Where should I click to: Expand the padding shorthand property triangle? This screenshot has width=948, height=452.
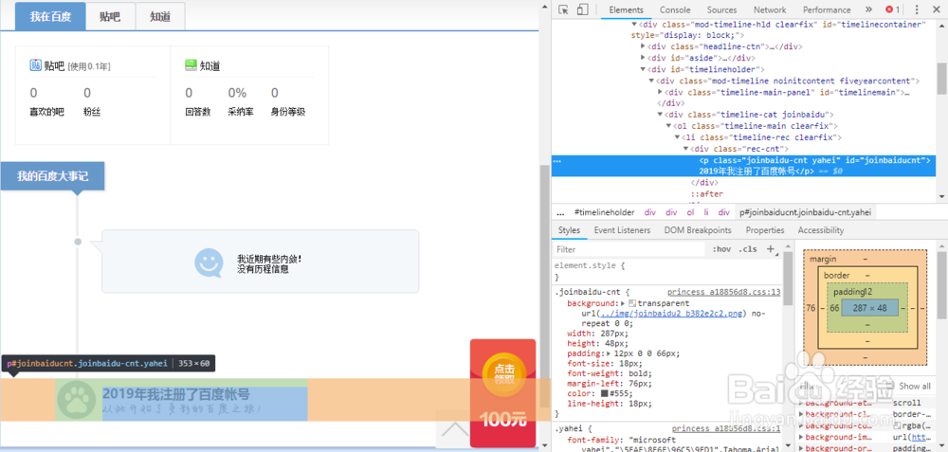607,353
